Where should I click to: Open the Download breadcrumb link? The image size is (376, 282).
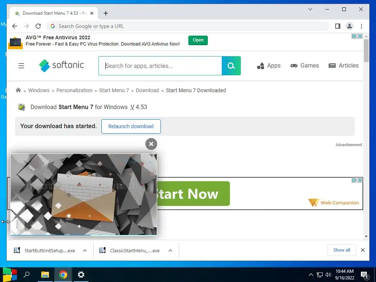[x=147, y=90]
